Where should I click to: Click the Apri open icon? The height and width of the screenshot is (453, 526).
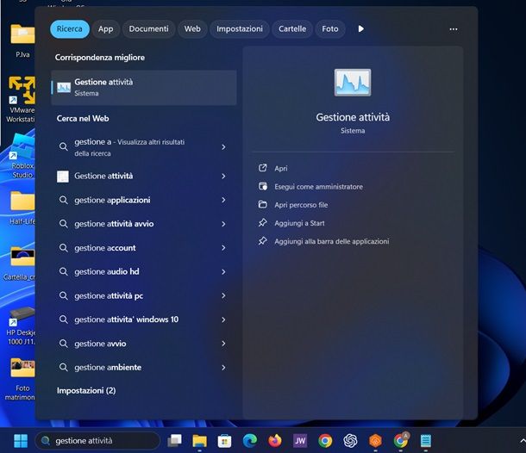pyautogui.click(x=263, y=168)
